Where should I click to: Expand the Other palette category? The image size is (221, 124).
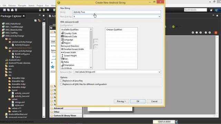66,112
